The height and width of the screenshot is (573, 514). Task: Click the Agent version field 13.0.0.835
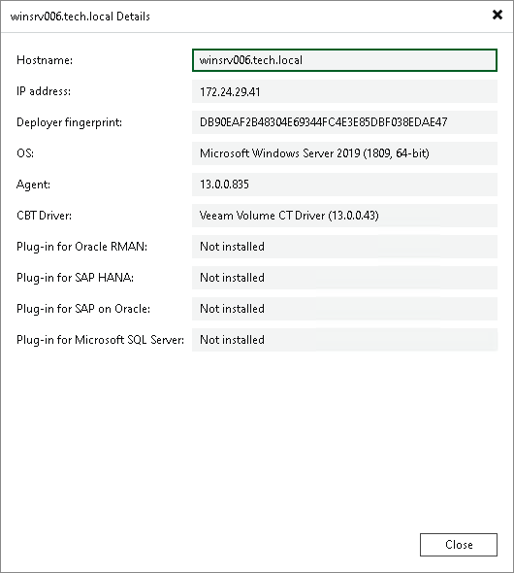pos(344,185)
